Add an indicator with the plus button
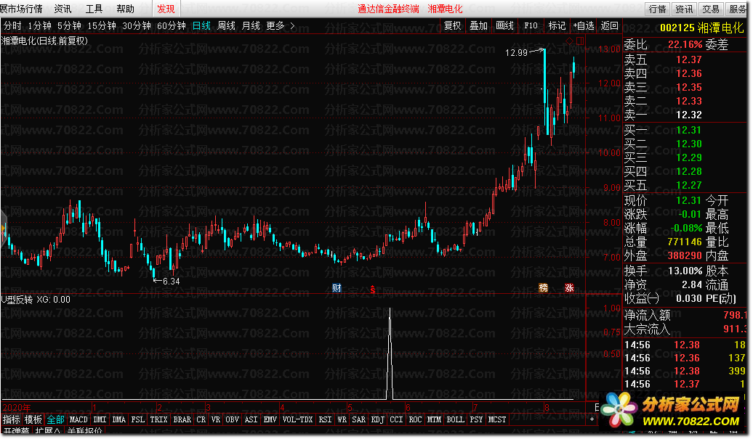The width and height of the screenshot is (753, 439). pos(592,419)
